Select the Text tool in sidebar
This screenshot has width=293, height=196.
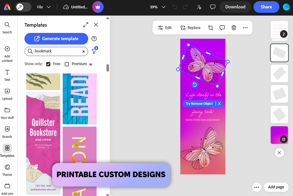pyautogui.click(x=7, y=75)
